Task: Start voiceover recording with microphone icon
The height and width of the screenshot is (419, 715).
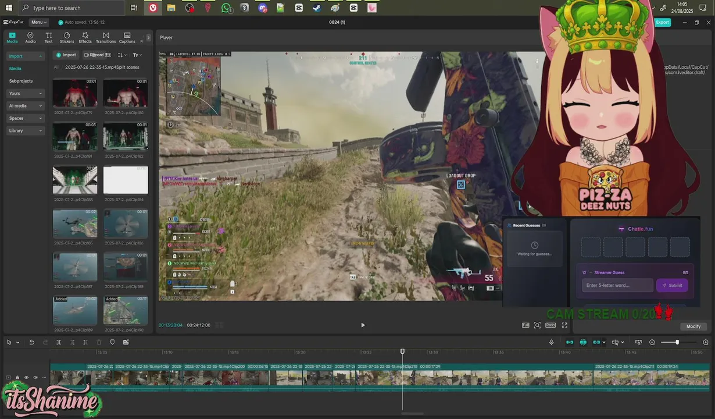Action: pyautogui.click(x=552, y=342)
